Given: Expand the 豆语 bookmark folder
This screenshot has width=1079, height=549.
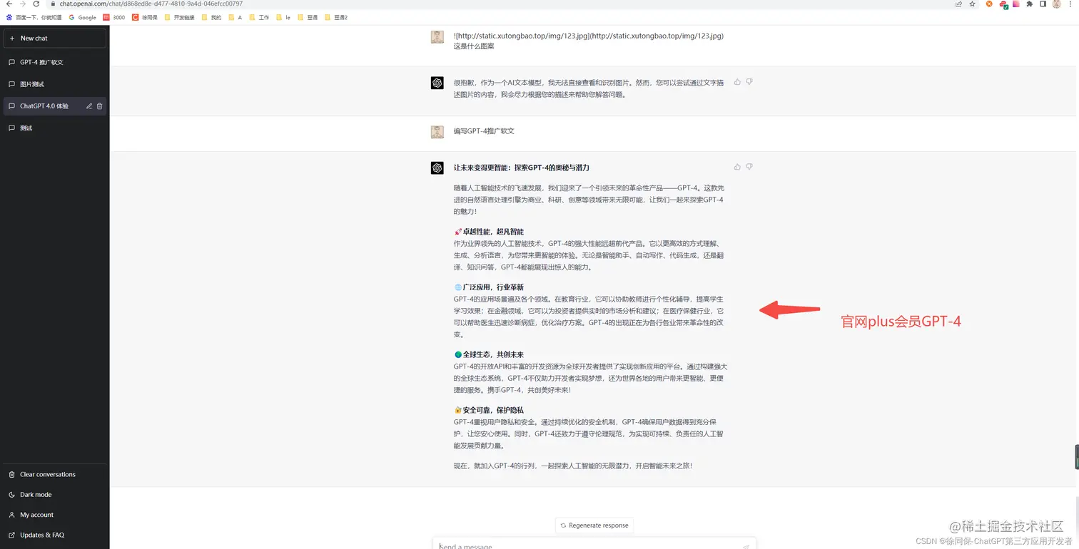Looking at the screenshot, I should [x=308, y=17].
